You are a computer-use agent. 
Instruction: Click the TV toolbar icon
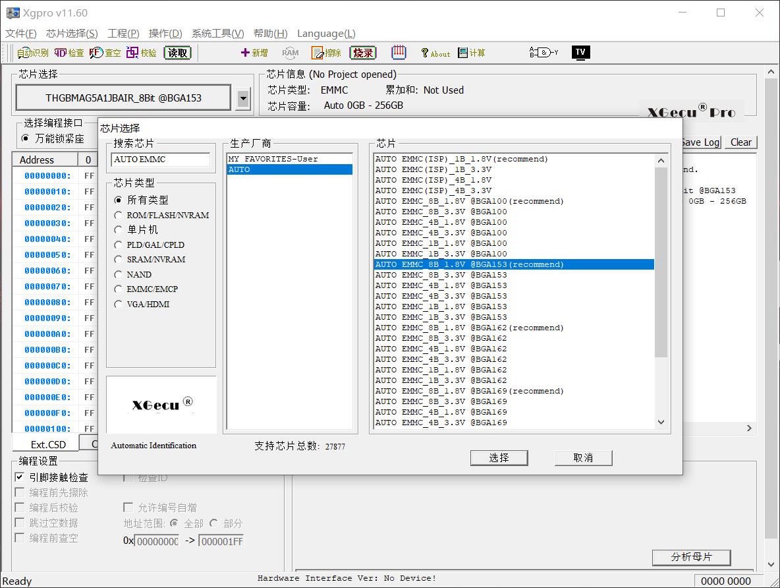coord(580,53)
